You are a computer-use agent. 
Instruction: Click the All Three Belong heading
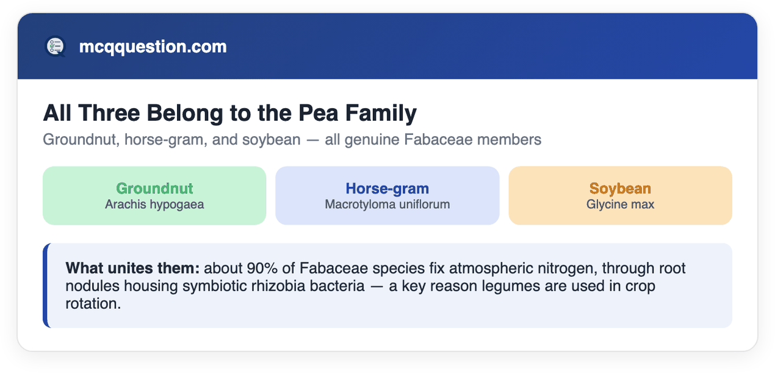[230, 113]
